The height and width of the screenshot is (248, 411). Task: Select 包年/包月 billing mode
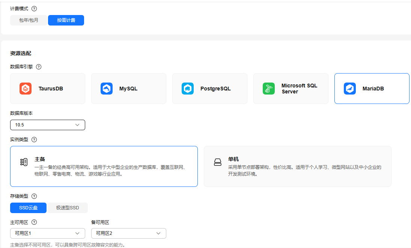pyautogui.click(x=29, y=20)
